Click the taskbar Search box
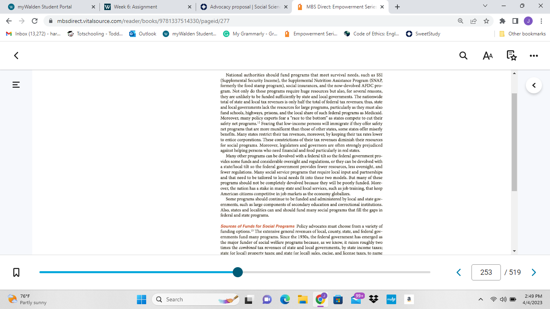 click(196, 299)
